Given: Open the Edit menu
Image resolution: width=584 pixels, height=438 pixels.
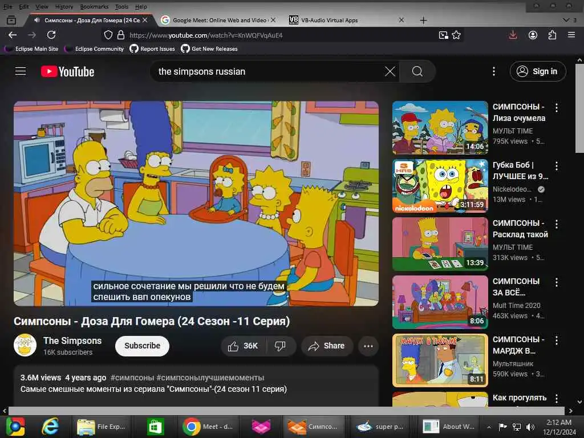Looking at the screenshot, I should coord(24,6).
